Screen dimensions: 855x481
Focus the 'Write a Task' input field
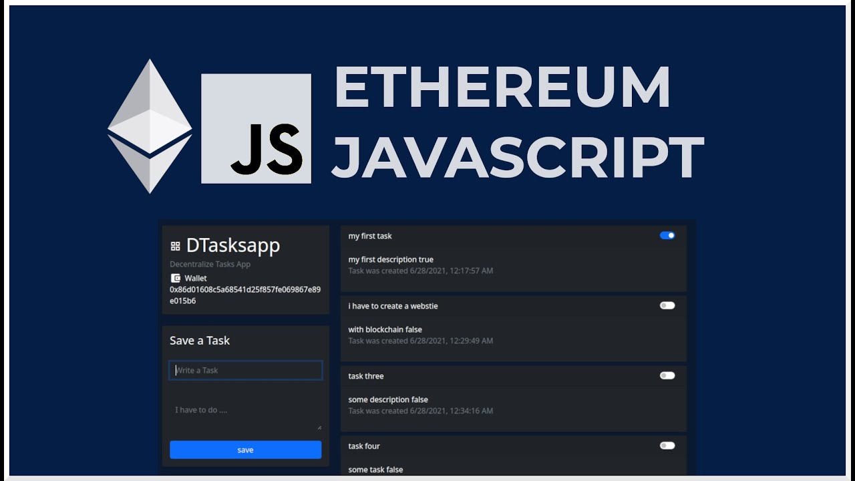[245, 370]
